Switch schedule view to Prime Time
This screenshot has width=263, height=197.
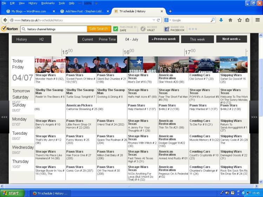tap(107, 39)
